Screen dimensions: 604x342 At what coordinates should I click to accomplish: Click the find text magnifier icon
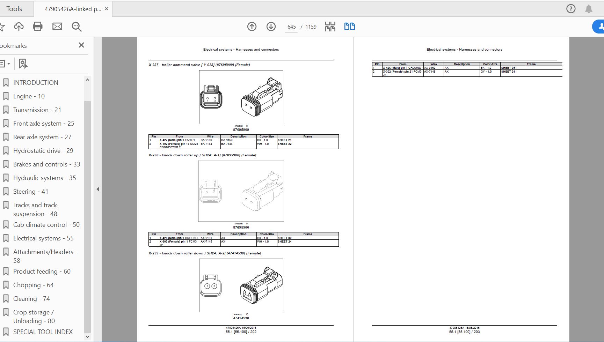77,27
